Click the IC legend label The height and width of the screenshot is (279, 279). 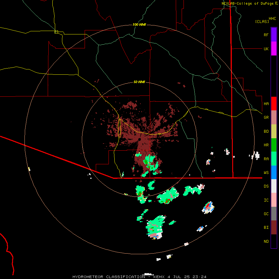(x=266, y=200)
